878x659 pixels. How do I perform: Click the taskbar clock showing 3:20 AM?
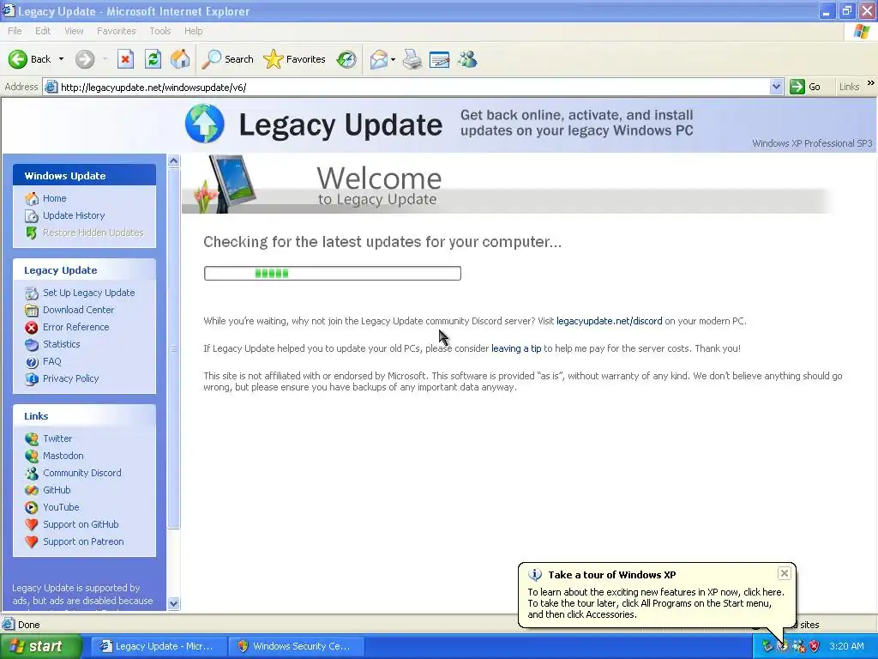[846, 646]
